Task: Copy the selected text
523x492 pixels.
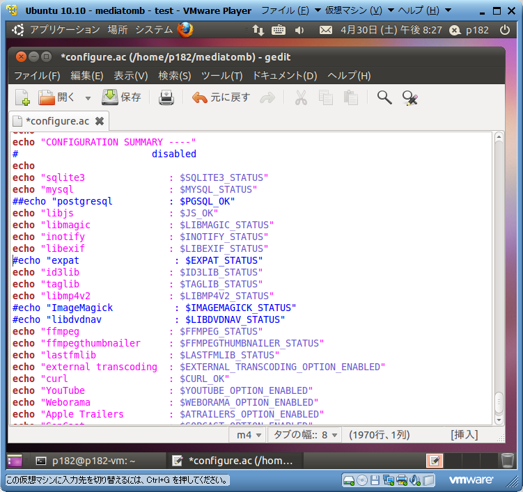Action: (325, 98)
